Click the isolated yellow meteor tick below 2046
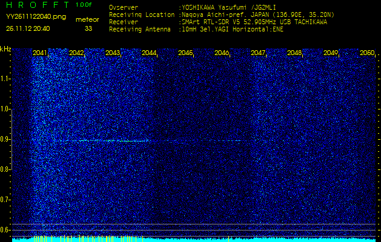 (228, 238)
